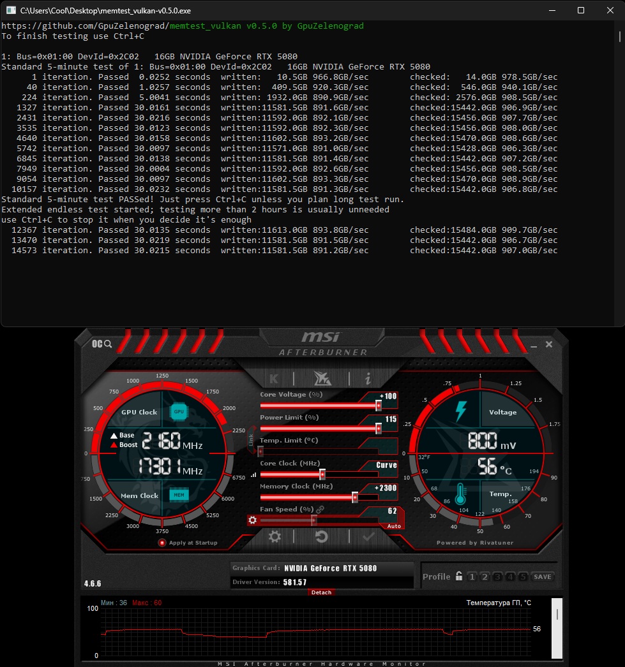The width and height of the screenshot is (625, 667).
Task: Click the 'Температура ГП, °C' graph label
Action: 499,603
